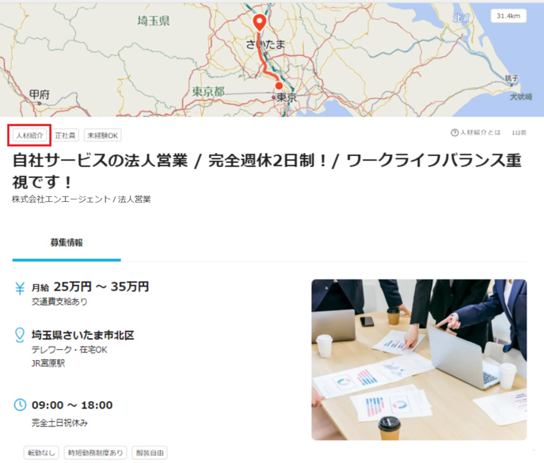This screenshot has width=544, height=463.
Task: Click the 31.4km distance badge
Action: click(x=508, y=16)
